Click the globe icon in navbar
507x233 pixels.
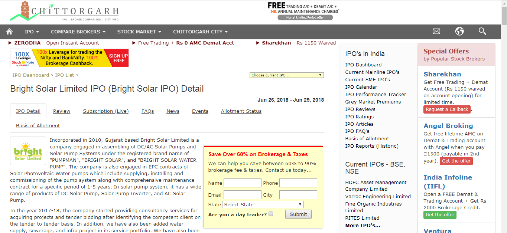pos(459,32)
